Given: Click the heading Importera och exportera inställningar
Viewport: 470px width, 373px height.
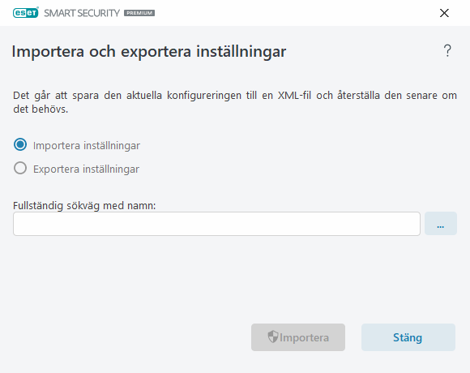Looking at the screenshot, I should click(x=149, y=52).
